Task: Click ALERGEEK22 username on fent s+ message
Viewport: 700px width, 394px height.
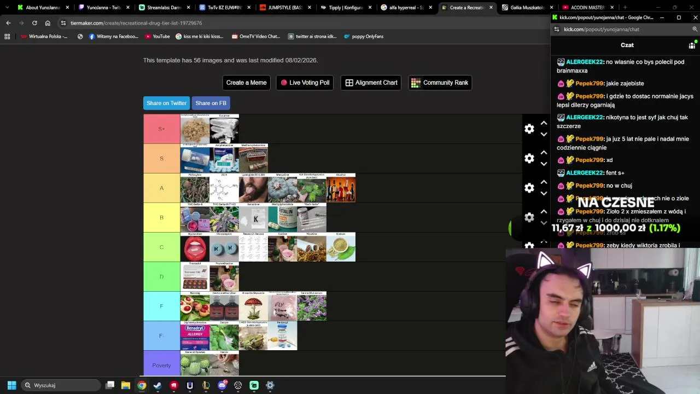Action: pos(585,173)
